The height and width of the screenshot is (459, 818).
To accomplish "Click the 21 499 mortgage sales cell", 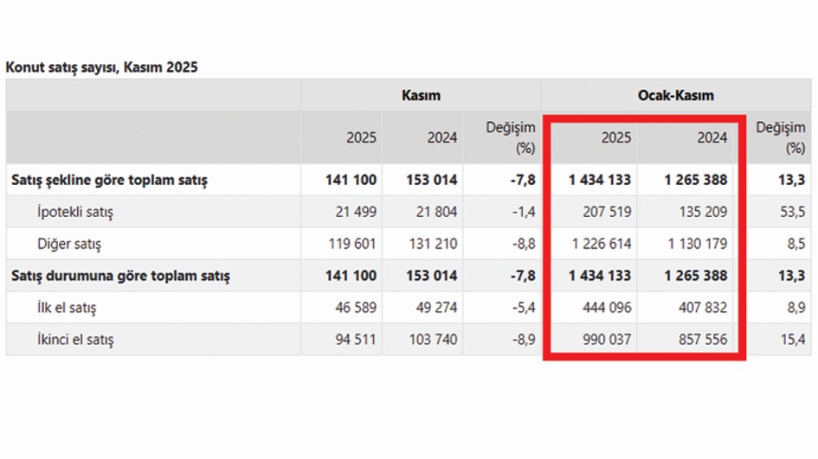I will point(355,212).
